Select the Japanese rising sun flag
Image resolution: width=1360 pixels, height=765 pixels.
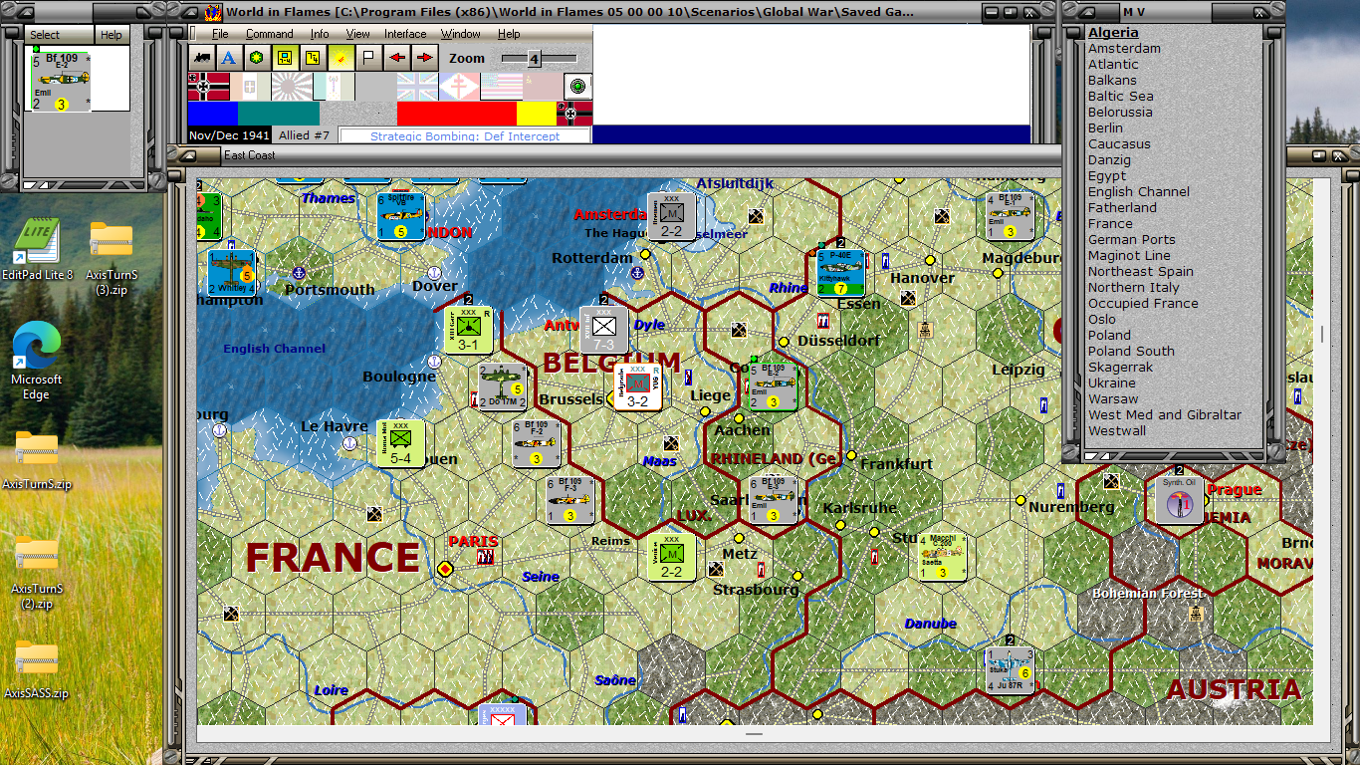[x=292, y=87]
